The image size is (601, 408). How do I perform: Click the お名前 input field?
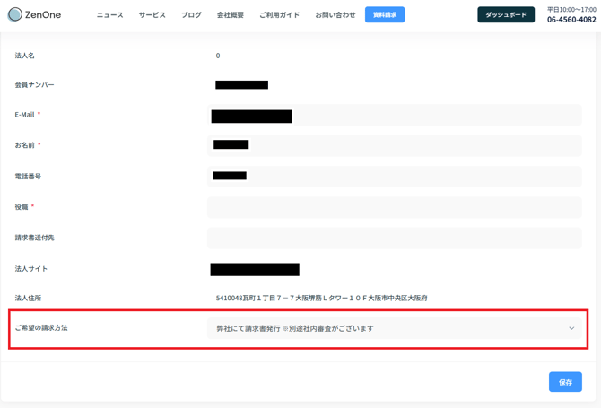pyautogui.click(x=395, y=145)
